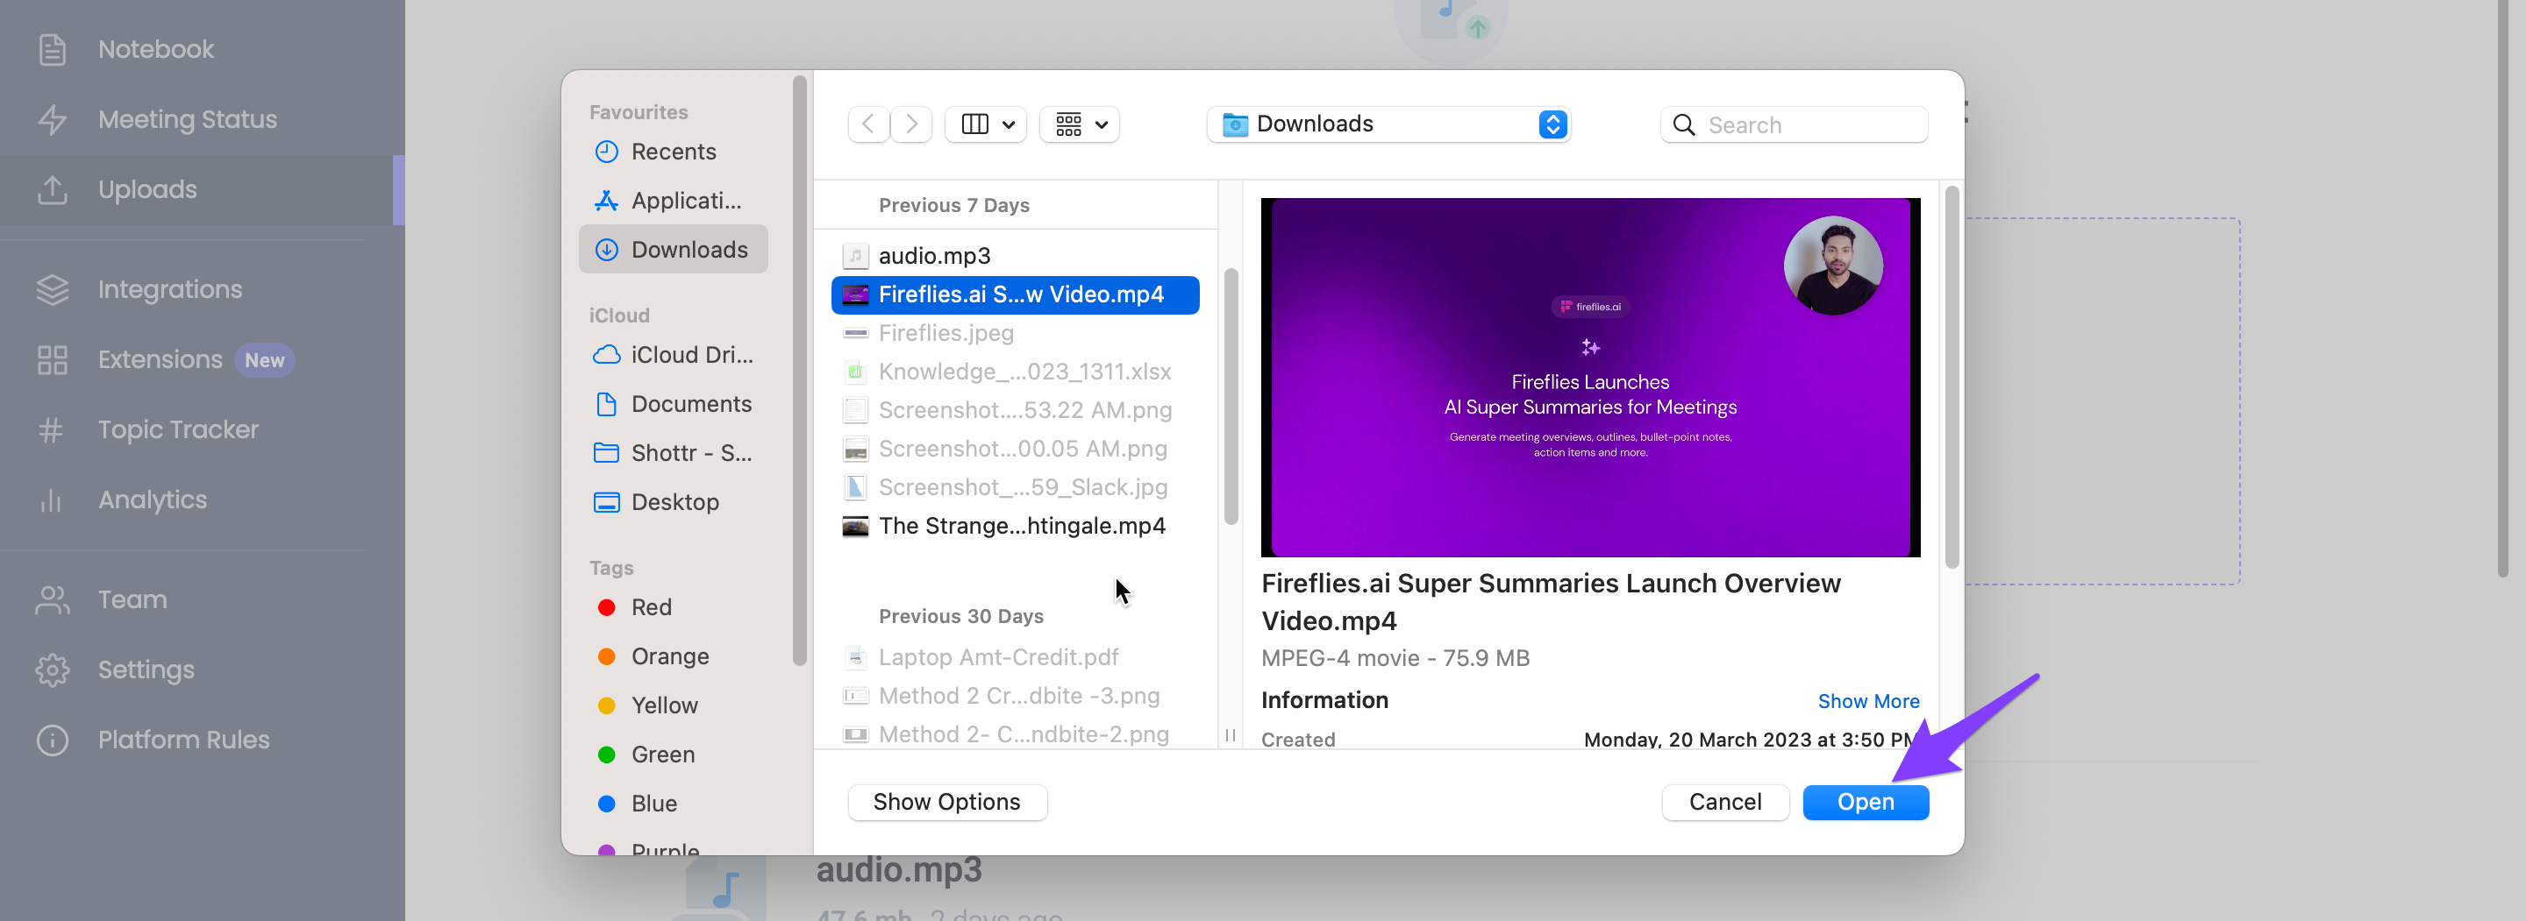Click the search magnifier icon
The height and width of the screenshot is (921, 2526).
coord(1684,125)
